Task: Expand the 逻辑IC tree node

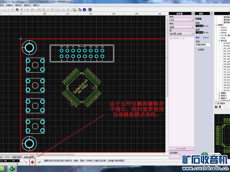Action: point(219,93)
